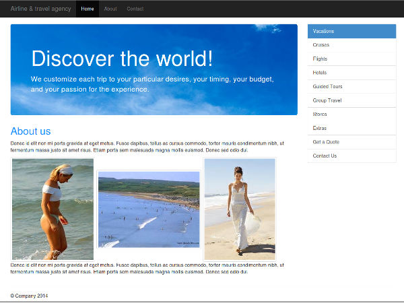Click the banner subtitle about customized trips

tap(152, 84)
